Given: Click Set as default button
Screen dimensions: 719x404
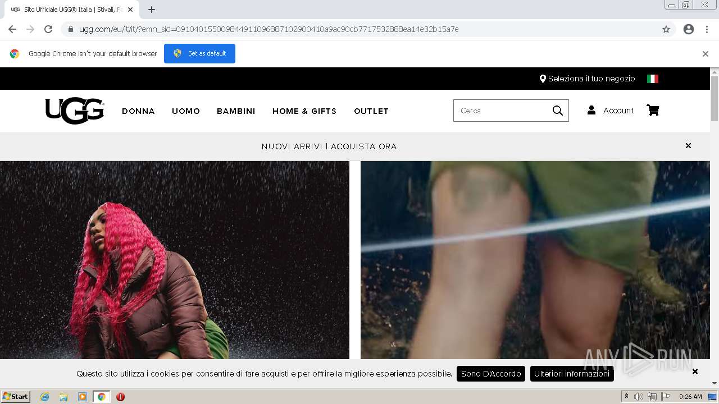Looking at the screenshot, I should tap(199, 53).
